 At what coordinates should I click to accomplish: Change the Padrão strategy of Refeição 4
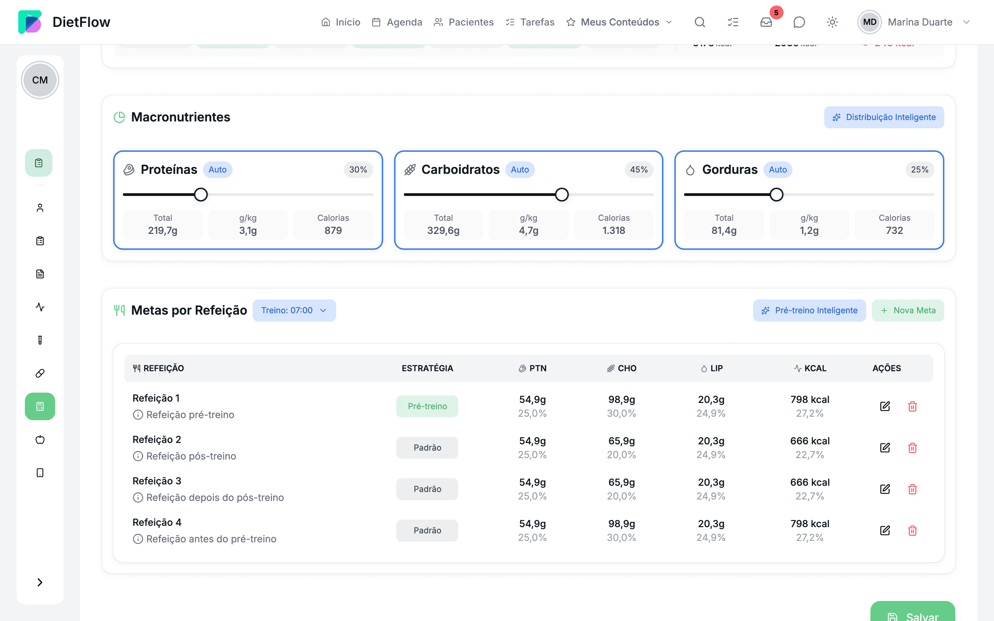pyautogui.click(x=427, y=531)
